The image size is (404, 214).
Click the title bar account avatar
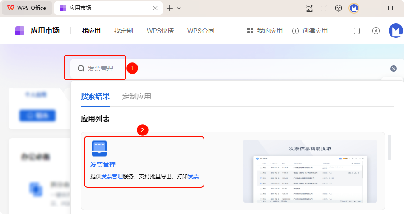[x=354, y=8]
